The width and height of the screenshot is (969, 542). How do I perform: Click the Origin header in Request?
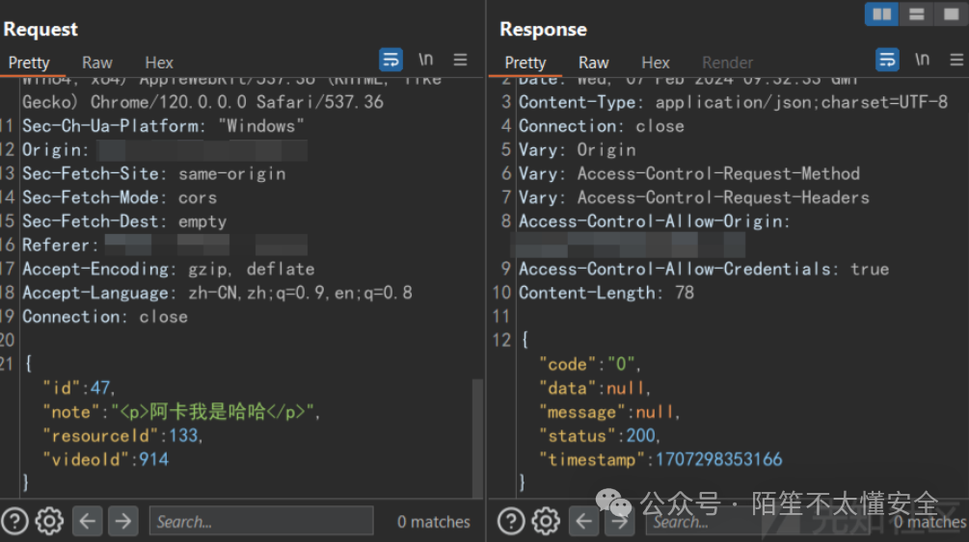click(x=164, y=150)
